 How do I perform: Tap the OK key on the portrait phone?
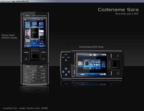[43, 59]
